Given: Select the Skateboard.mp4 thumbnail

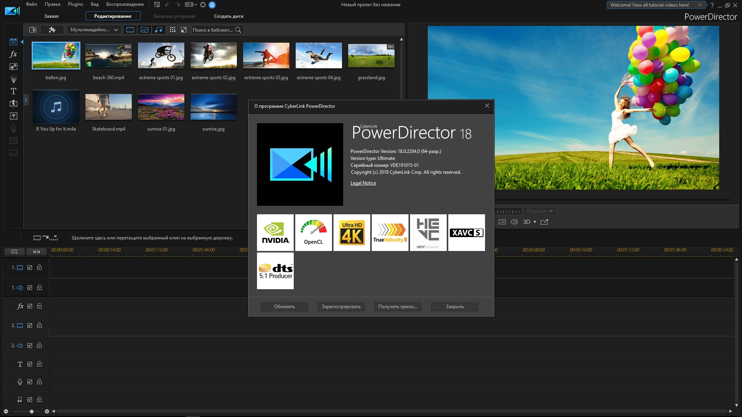Looking at the screenshot, I should [109, 107].
